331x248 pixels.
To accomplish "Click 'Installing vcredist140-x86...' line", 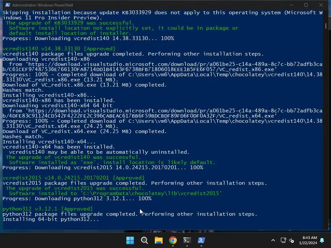I will tap(49, 95).
